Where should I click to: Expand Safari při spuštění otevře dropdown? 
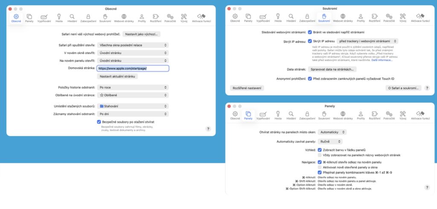coord(133,45)
